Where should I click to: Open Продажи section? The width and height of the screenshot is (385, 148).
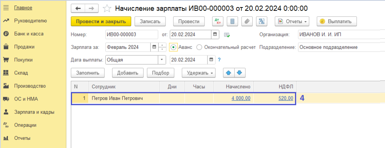pyautogui.click(x=24, y=47)
